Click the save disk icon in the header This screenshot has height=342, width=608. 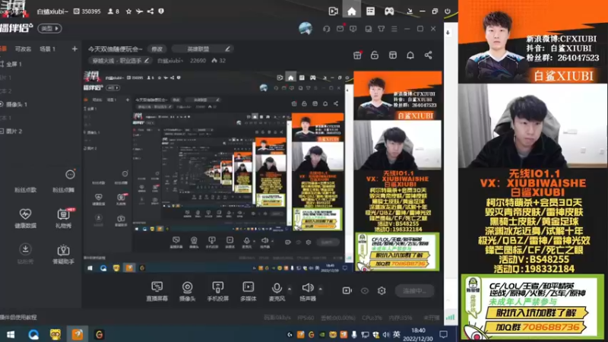tap(368, 29)
